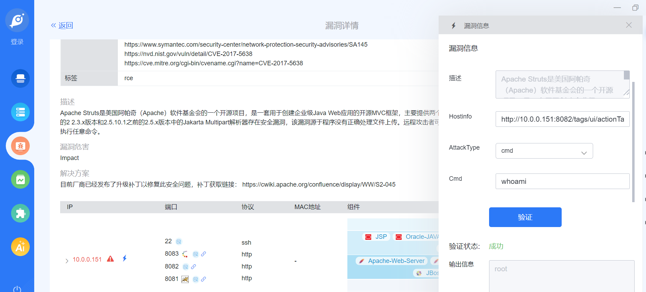
Task: Open the detail icon for port 8082
Action: 186,267
